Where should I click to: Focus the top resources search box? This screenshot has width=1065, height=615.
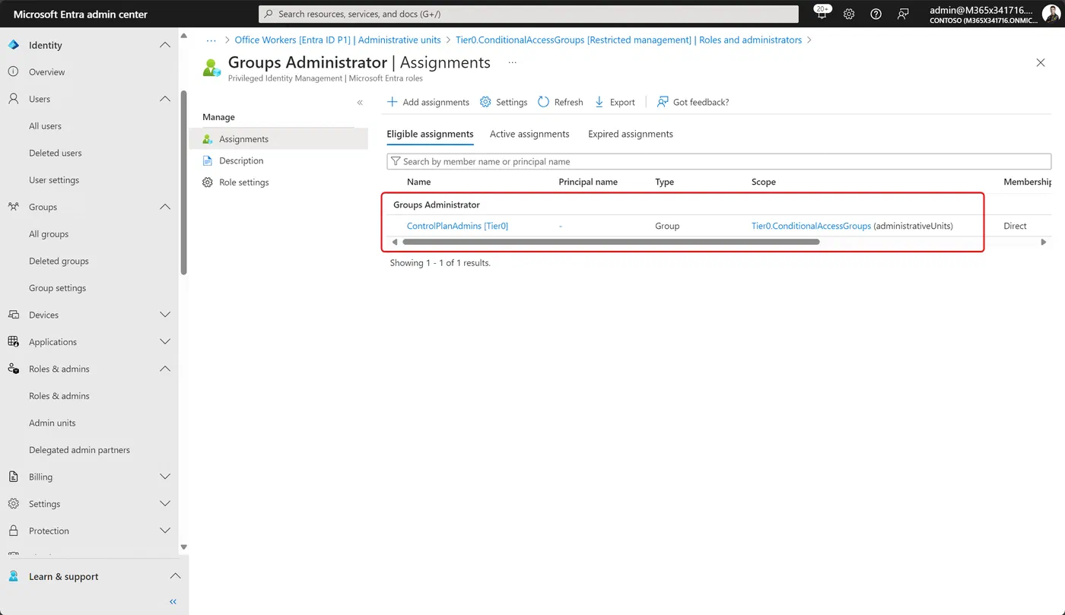pos(529,14)
